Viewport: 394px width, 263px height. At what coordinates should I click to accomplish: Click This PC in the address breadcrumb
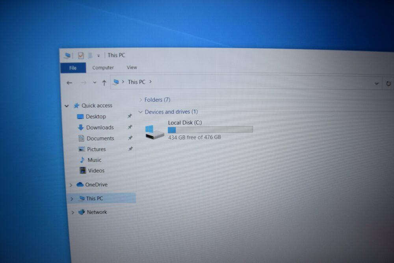click(x=136, y=82)
